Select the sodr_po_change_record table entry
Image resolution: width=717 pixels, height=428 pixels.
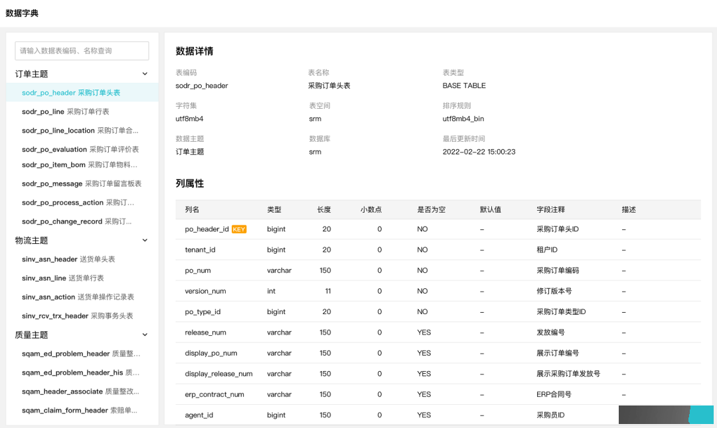click(76, 221)
